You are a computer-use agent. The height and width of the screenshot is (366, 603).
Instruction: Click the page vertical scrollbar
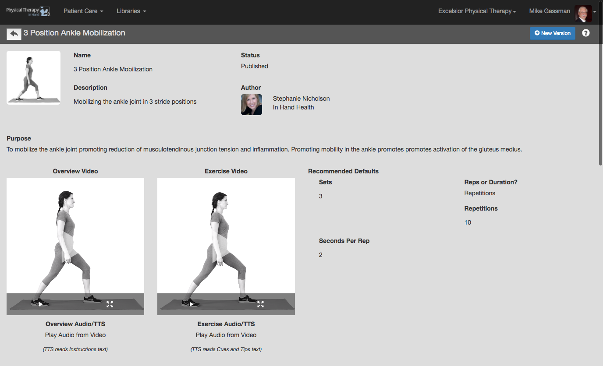600,105
